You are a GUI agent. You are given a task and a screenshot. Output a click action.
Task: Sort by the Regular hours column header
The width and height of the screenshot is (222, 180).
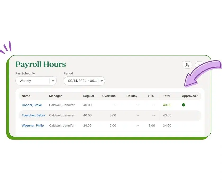tap(89, 96)
